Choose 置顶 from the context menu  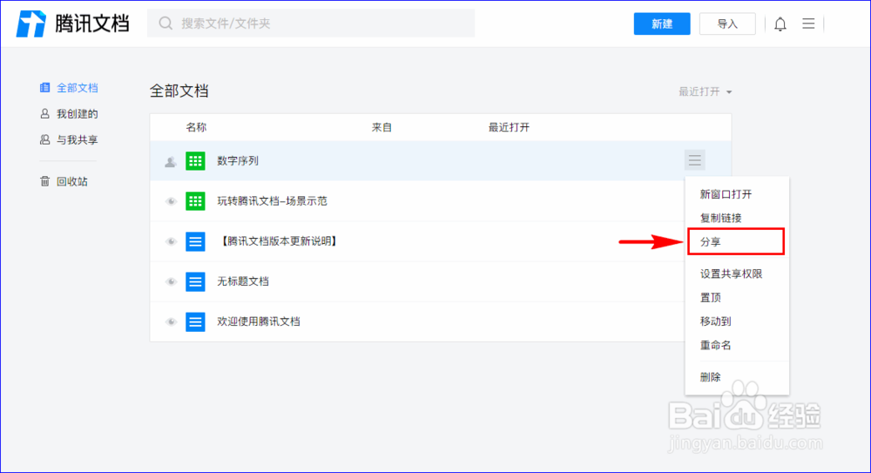pyautogui.click(x=711, y=298)
